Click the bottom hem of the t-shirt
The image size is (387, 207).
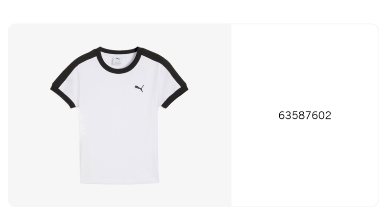click(120, 183)
